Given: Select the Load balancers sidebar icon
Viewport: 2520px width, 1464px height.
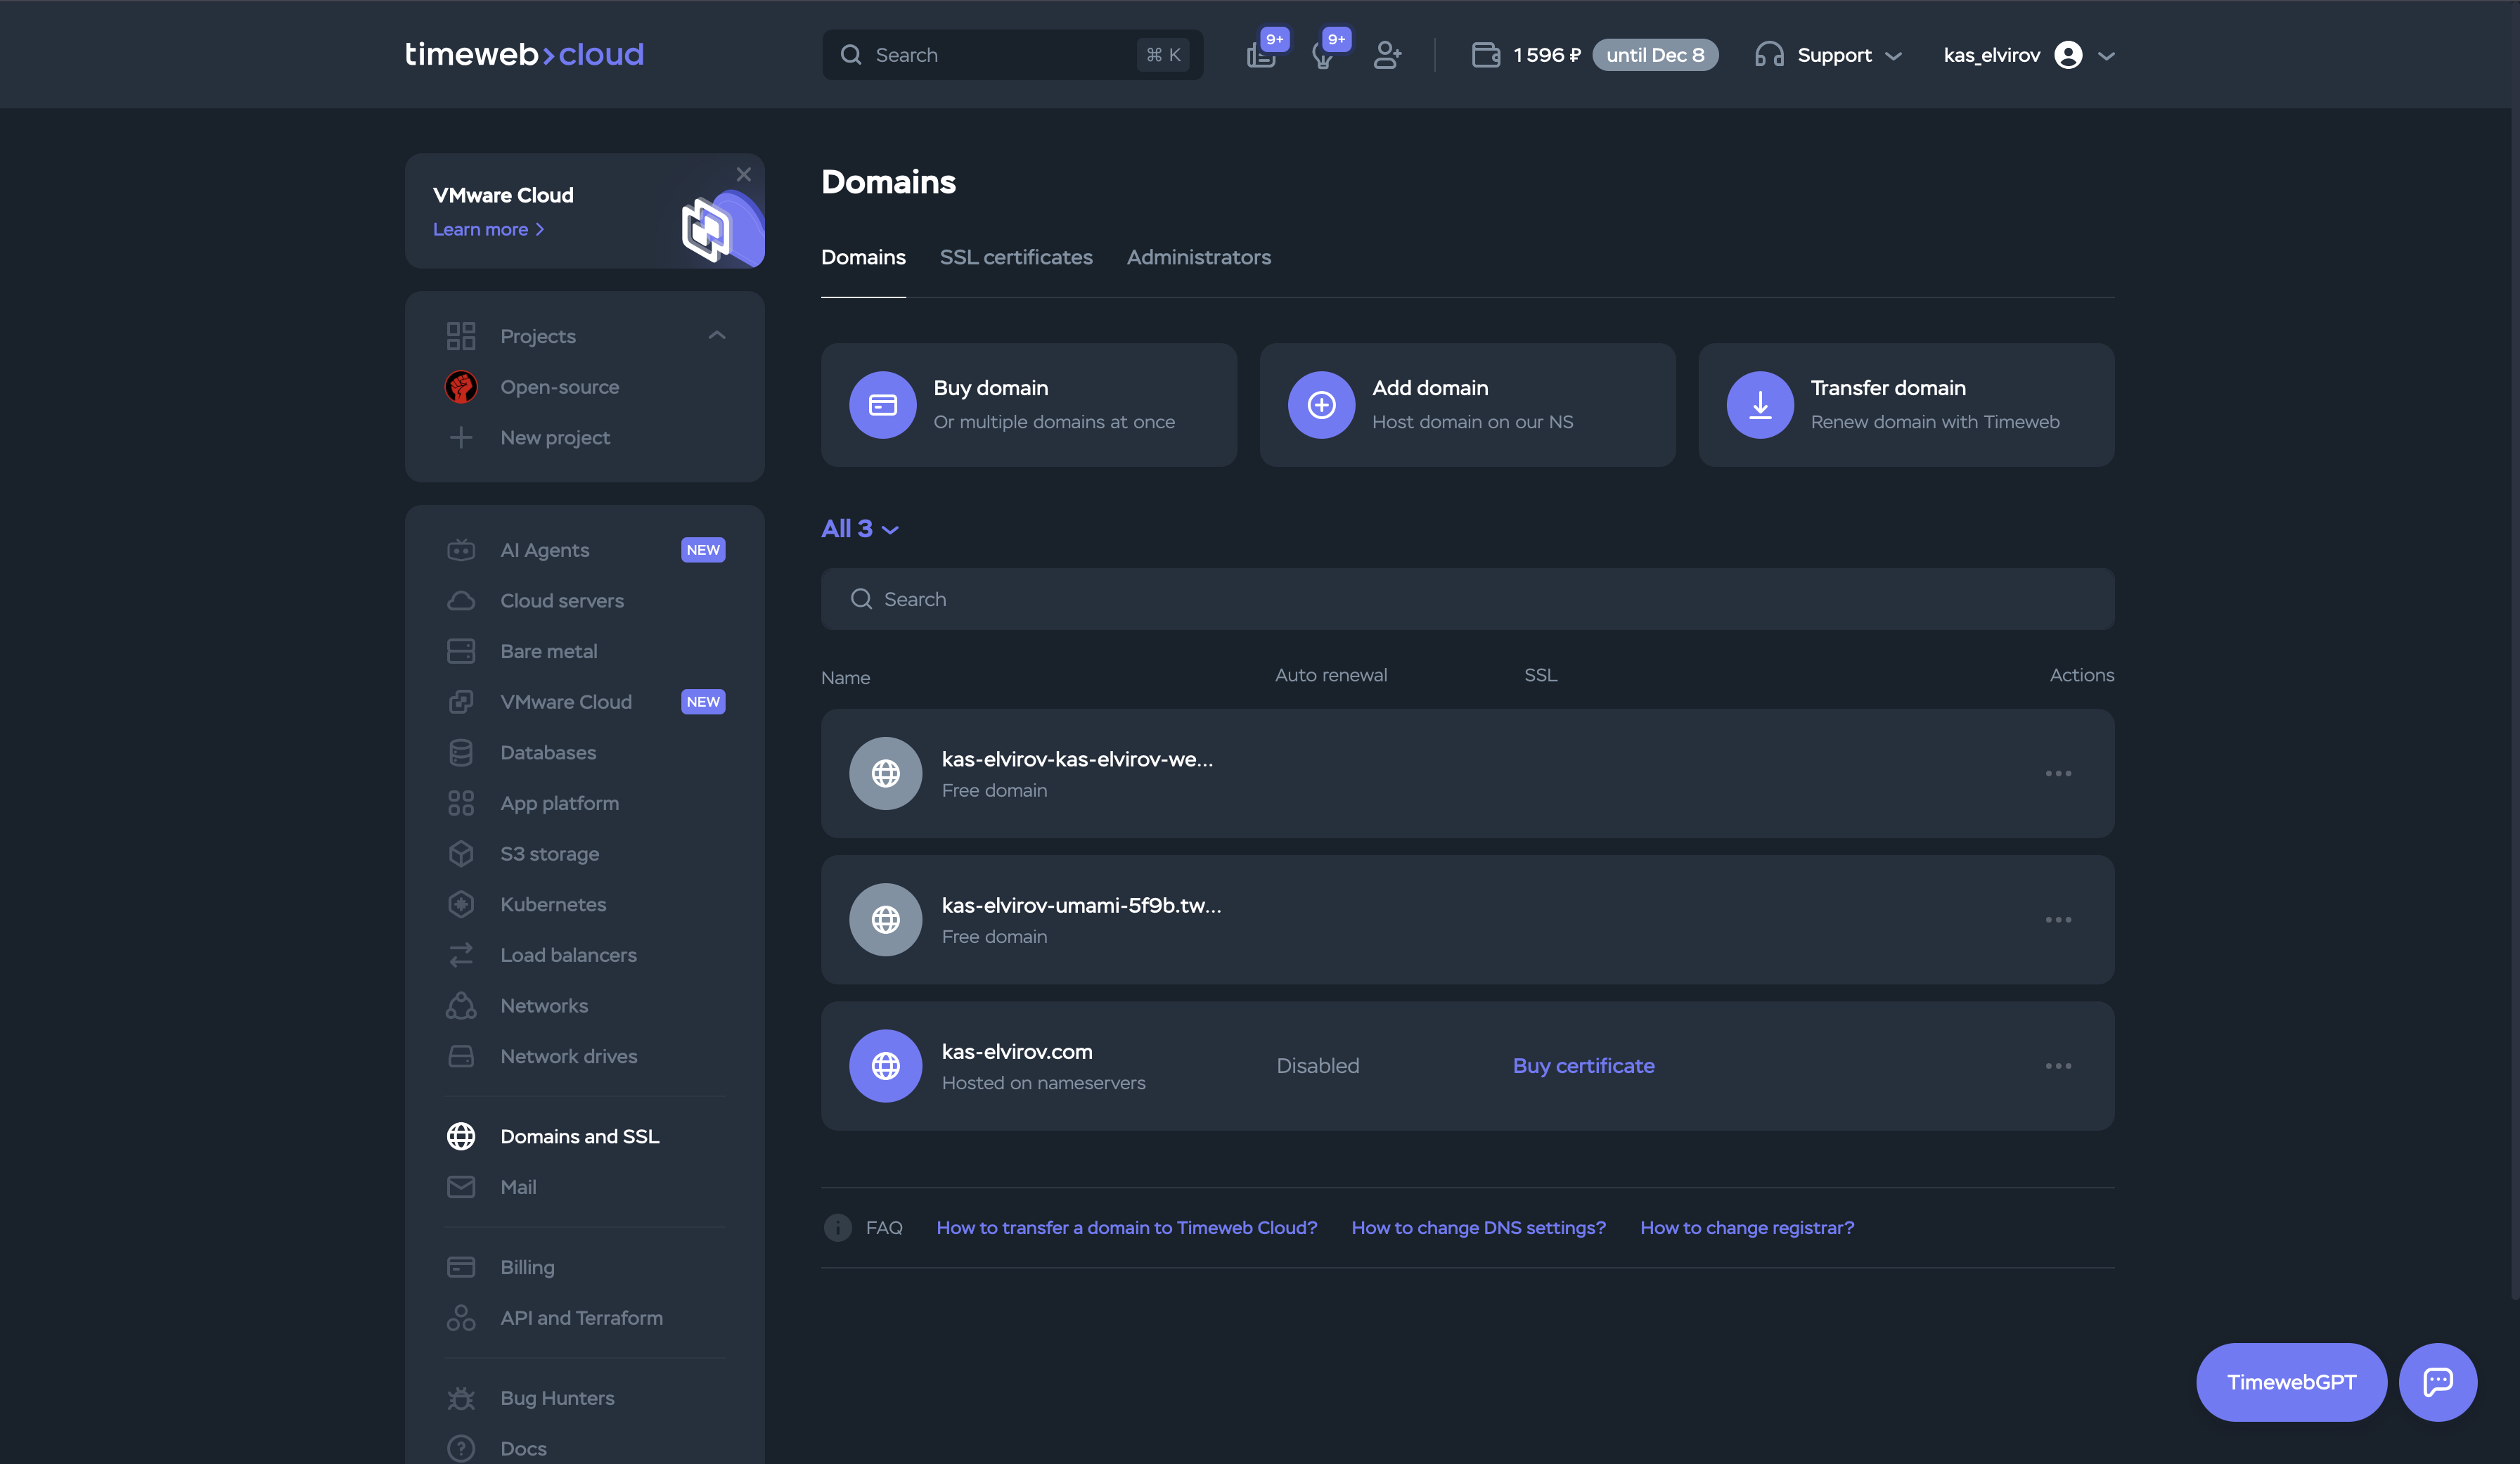Looking at the screenshot, I should [x=461, y=955].
